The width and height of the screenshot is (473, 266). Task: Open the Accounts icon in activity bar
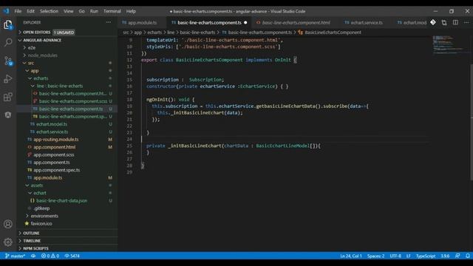click(x=8, y=224)
